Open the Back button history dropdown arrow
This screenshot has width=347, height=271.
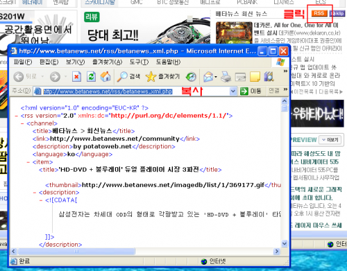click(42, 76)
